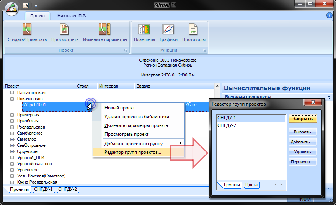This screenshot has height=205, width=336.
Task: Sort by Интервал column header
Action: pos(116,86)
